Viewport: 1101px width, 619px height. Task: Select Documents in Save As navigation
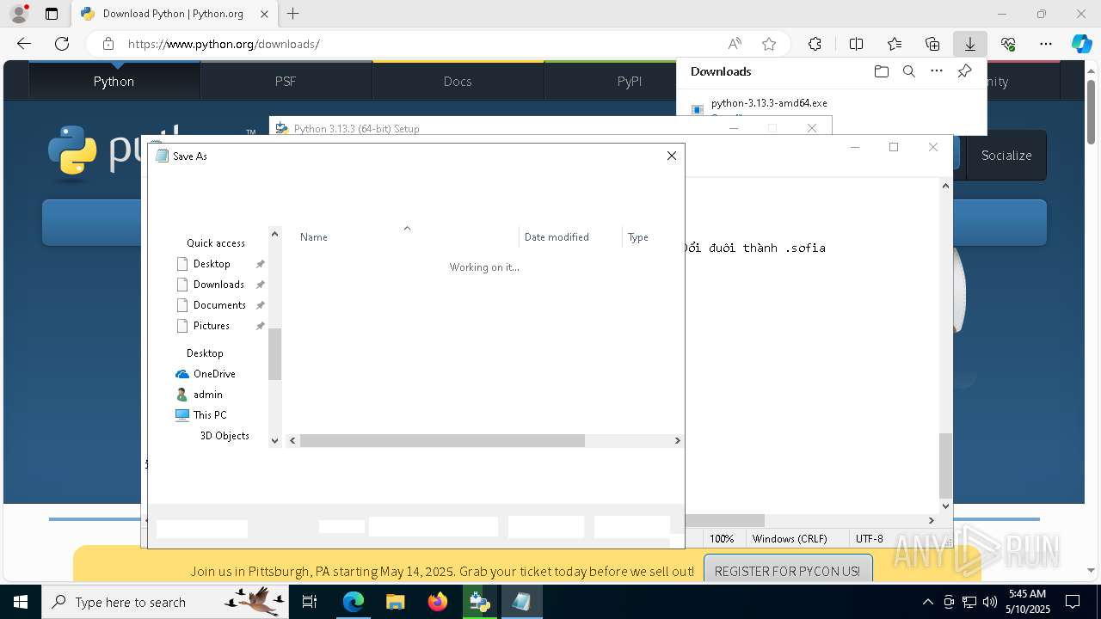219,305
